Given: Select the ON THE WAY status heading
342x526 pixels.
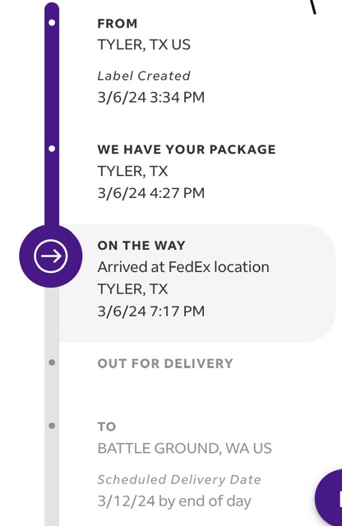Looking at the screenshot, I should pos(141,246).
